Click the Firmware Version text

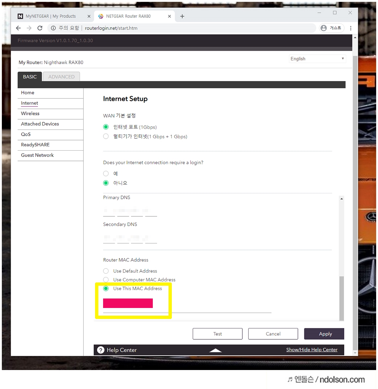55,41
